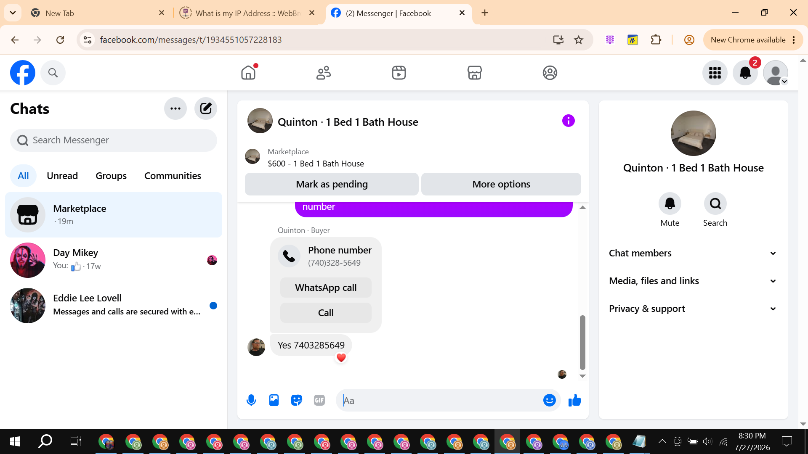This screenshot has width=808, height=454.
Task: Open the Groups icon in top navigation
Action: (x=550, y=73)
